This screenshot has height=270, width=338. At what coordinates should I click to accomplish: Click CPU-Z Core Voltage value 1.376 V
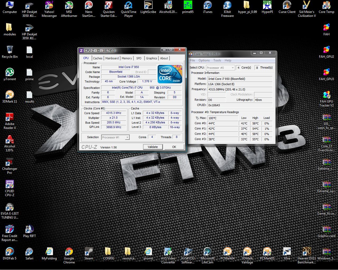(147, 81)
